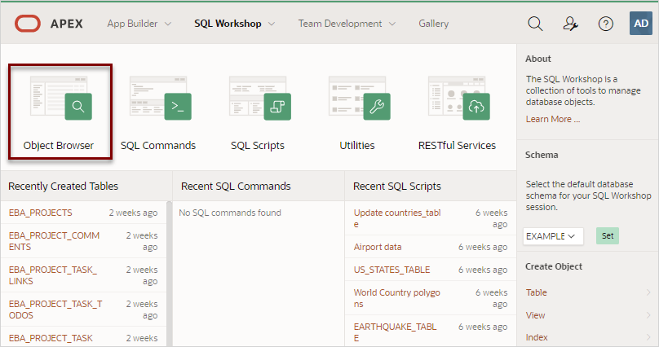Image resolution: width=659 pixels, height=347 pixels.
Task: Open the SQL Scripts icon
Action: 260,98
